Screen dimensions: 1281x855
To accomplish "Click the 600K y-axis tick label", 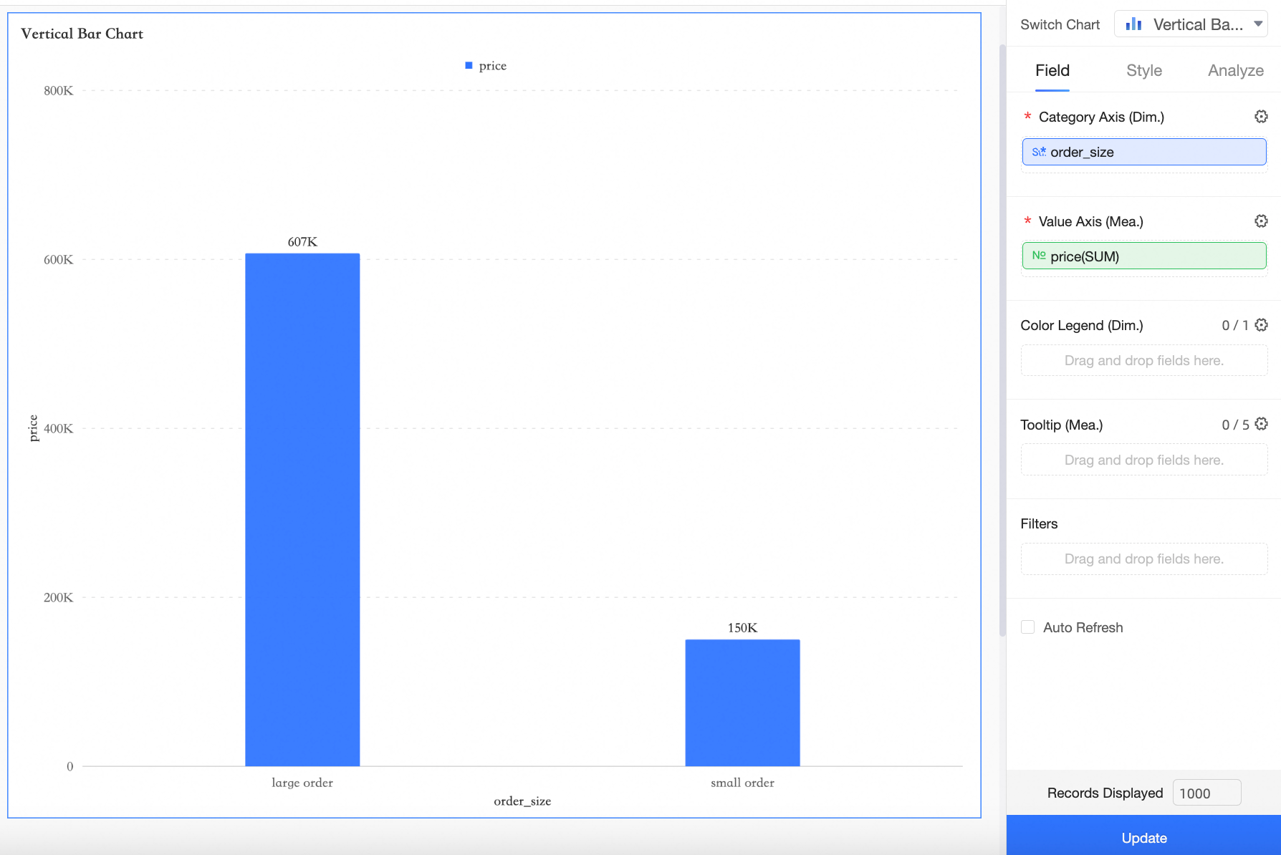I will 58,260.
